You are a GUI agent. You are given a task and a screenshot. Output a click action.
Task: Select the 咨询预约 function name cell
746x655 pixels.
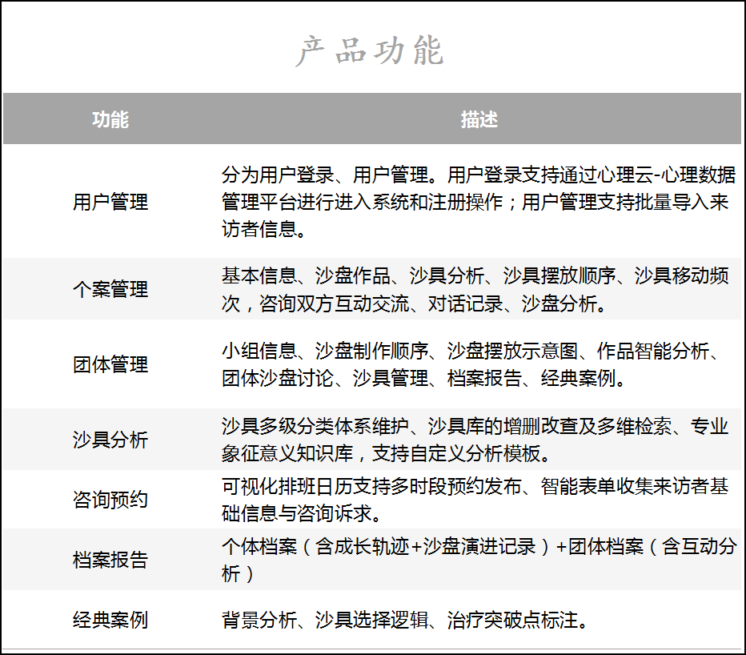[x=110, y=500]
